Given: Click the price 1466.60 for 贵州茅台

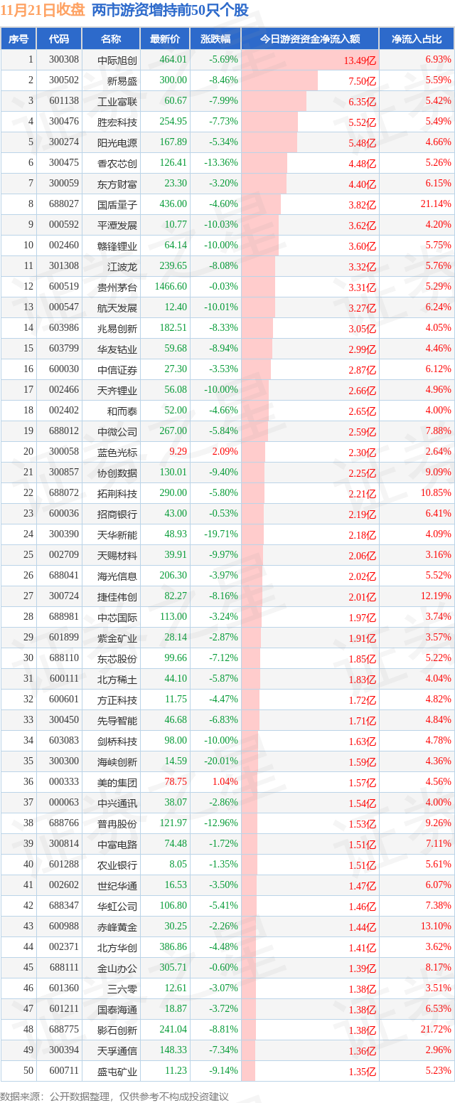Looking at the screenshot, I should 169,287.
